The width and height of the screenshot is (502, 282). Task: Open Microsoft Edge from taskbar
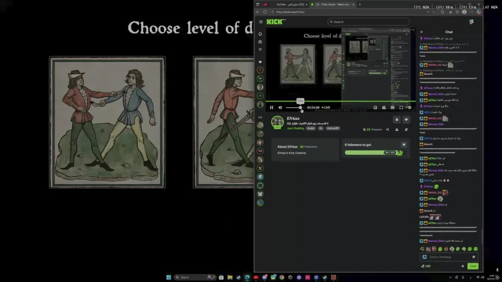tap(247, 277)
